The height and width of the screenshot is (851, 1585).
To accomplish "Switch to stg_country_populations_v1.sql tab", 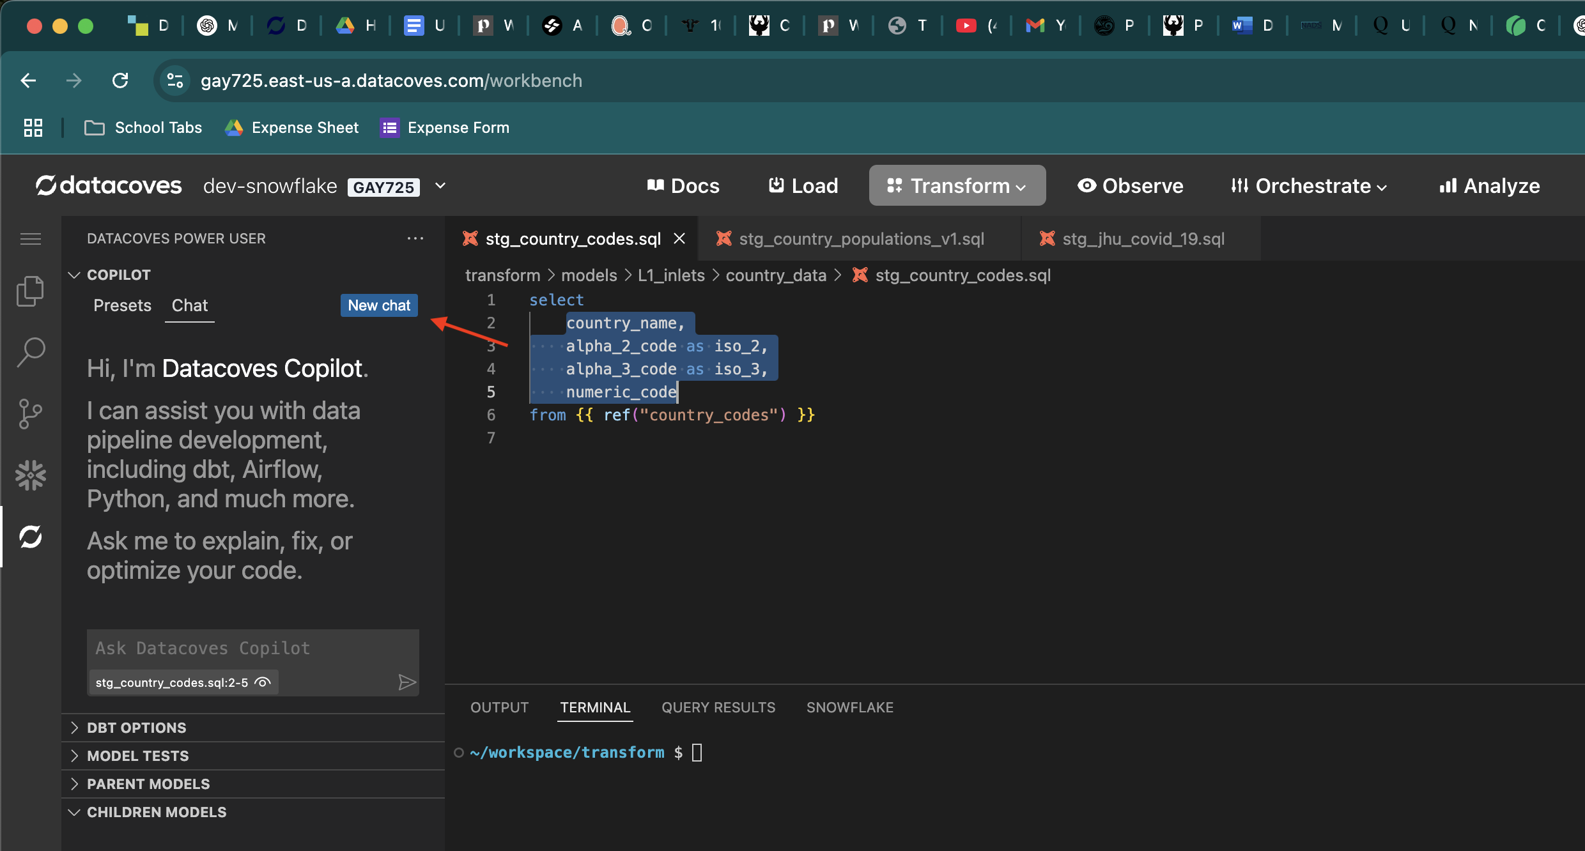I will (x=860, y=238).
